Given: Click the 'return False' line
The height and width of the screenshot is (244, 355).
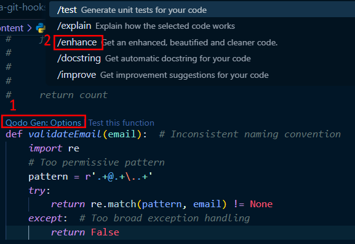Looking at the screenshot, I should (85, 232).
